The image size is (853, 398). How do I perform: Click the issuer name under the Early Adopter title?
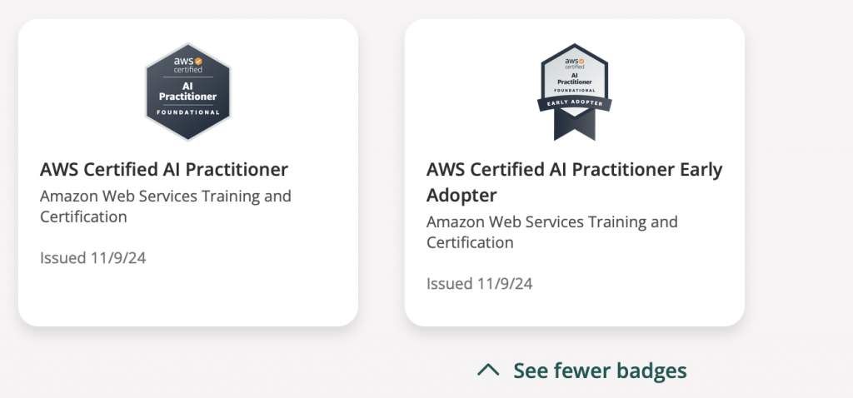[x=552, y=232]
